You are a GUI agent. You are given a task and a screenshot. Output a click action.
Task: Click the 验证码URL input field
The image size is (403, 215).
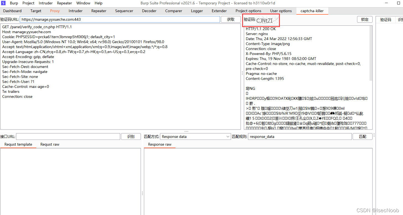click(x=120, y=19)
